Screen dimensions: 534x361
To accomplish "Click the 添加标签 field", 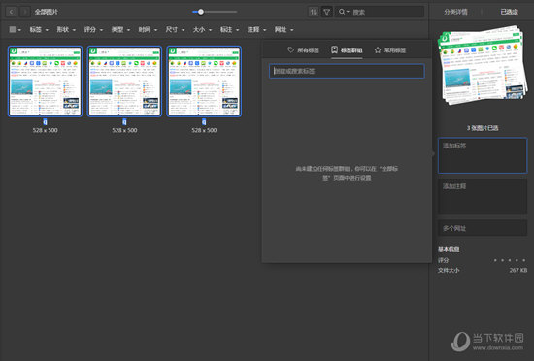I will pyautogui.click(x=483, y=155).
